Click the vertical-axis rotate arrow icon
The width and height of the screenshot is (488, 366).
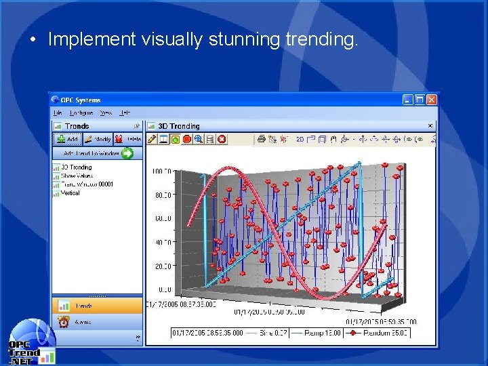[x=363, y=139]
